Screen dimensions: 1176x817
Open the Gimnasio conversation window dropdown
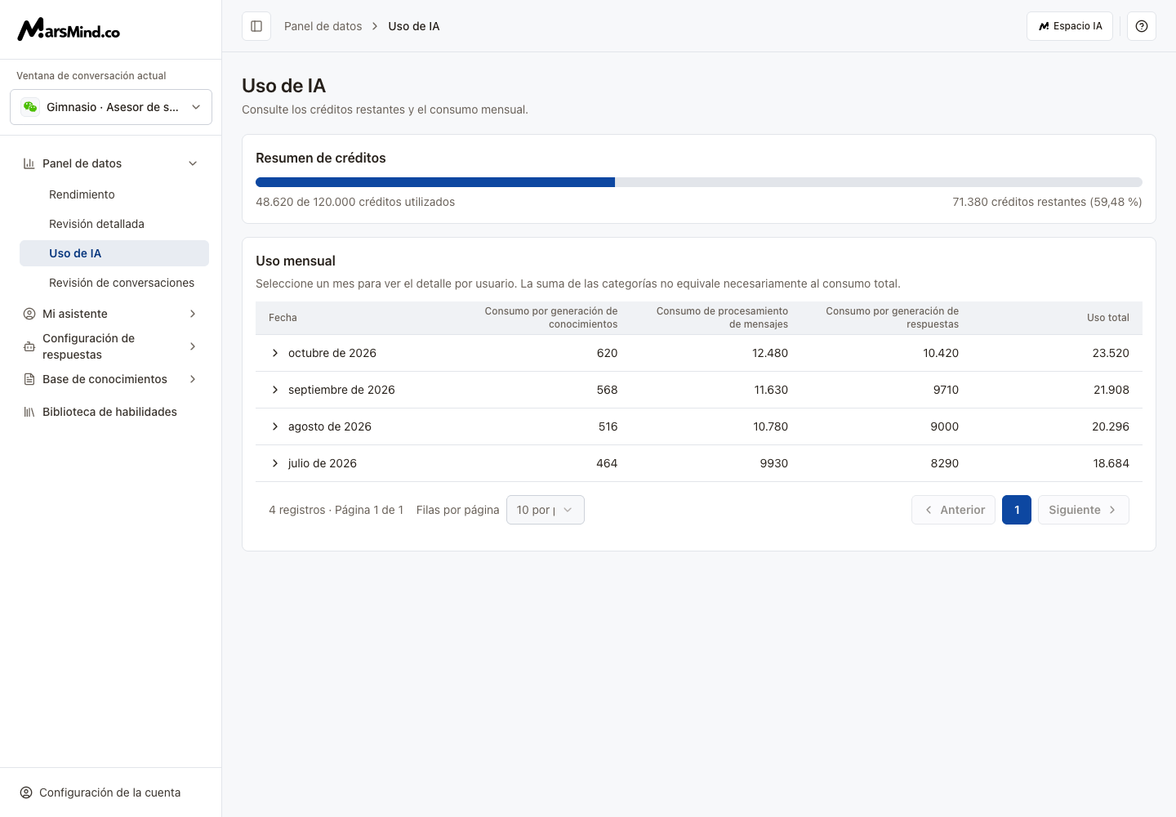[111, 107]
